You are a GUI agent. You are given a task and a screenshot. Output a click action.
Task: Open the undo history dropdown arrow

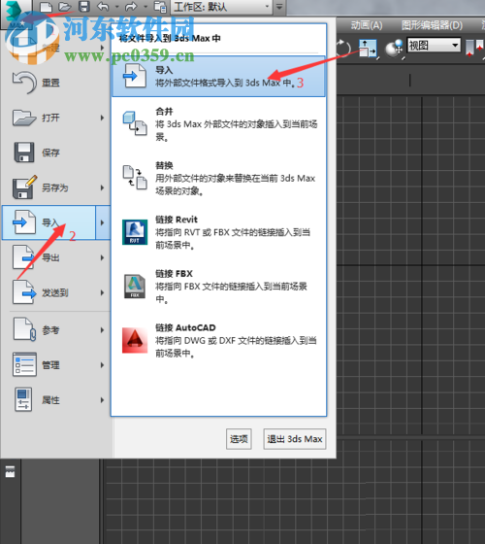116,7
